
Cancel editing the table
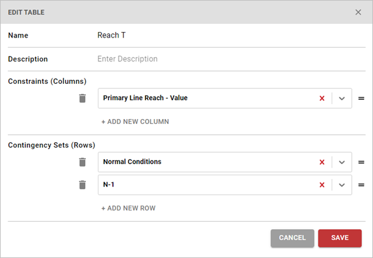pos(292,238)
